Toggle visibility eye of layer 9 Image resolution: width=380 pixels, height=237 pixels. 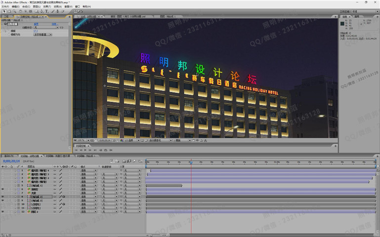[x=2, y=200]
